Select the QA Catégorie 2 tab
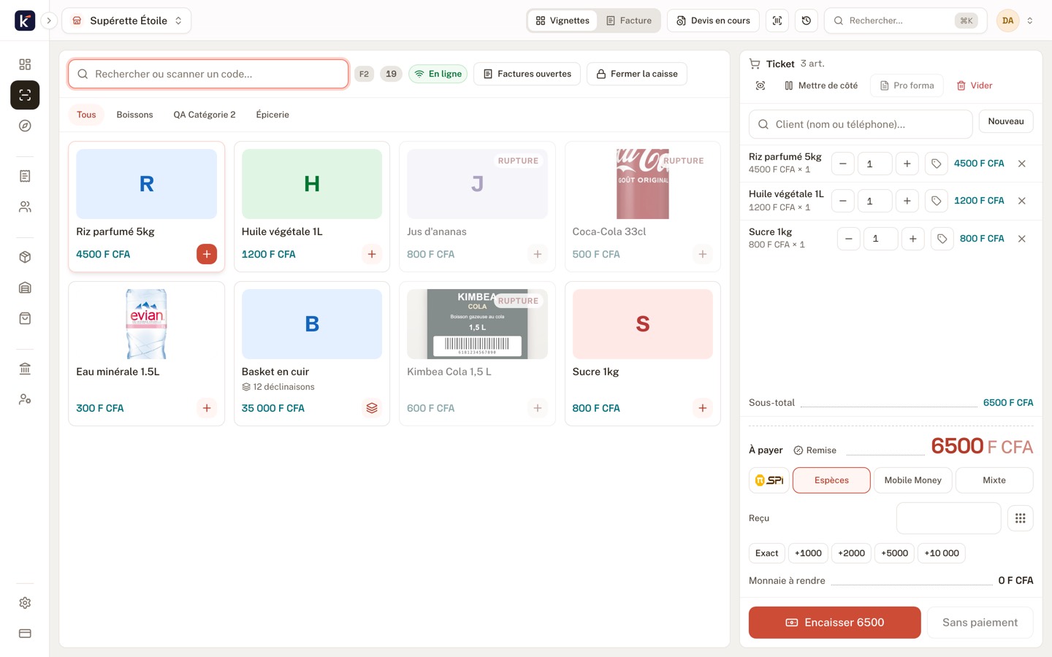Viewport: 1052px width, 657px height. (205, 115)
